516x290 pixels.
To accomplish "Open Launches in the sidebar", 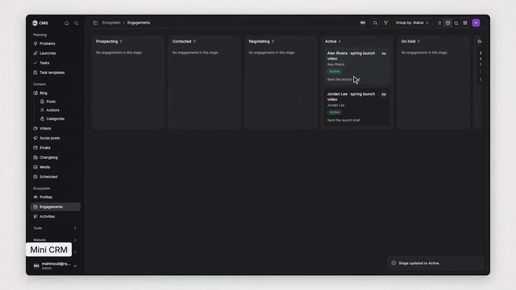I will [x=55, y=53].
